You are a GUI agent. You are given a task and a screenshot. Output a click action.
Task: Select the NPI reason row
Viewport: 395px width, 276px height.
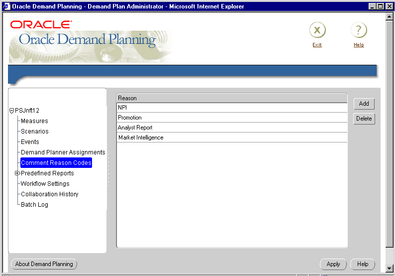[x=232, y=108]
